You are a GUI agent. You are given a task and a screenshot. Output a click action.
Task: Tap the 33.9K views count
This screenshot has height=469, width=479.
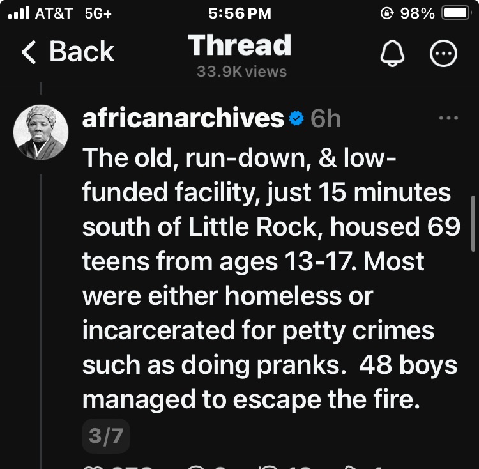tap(241, 72)
